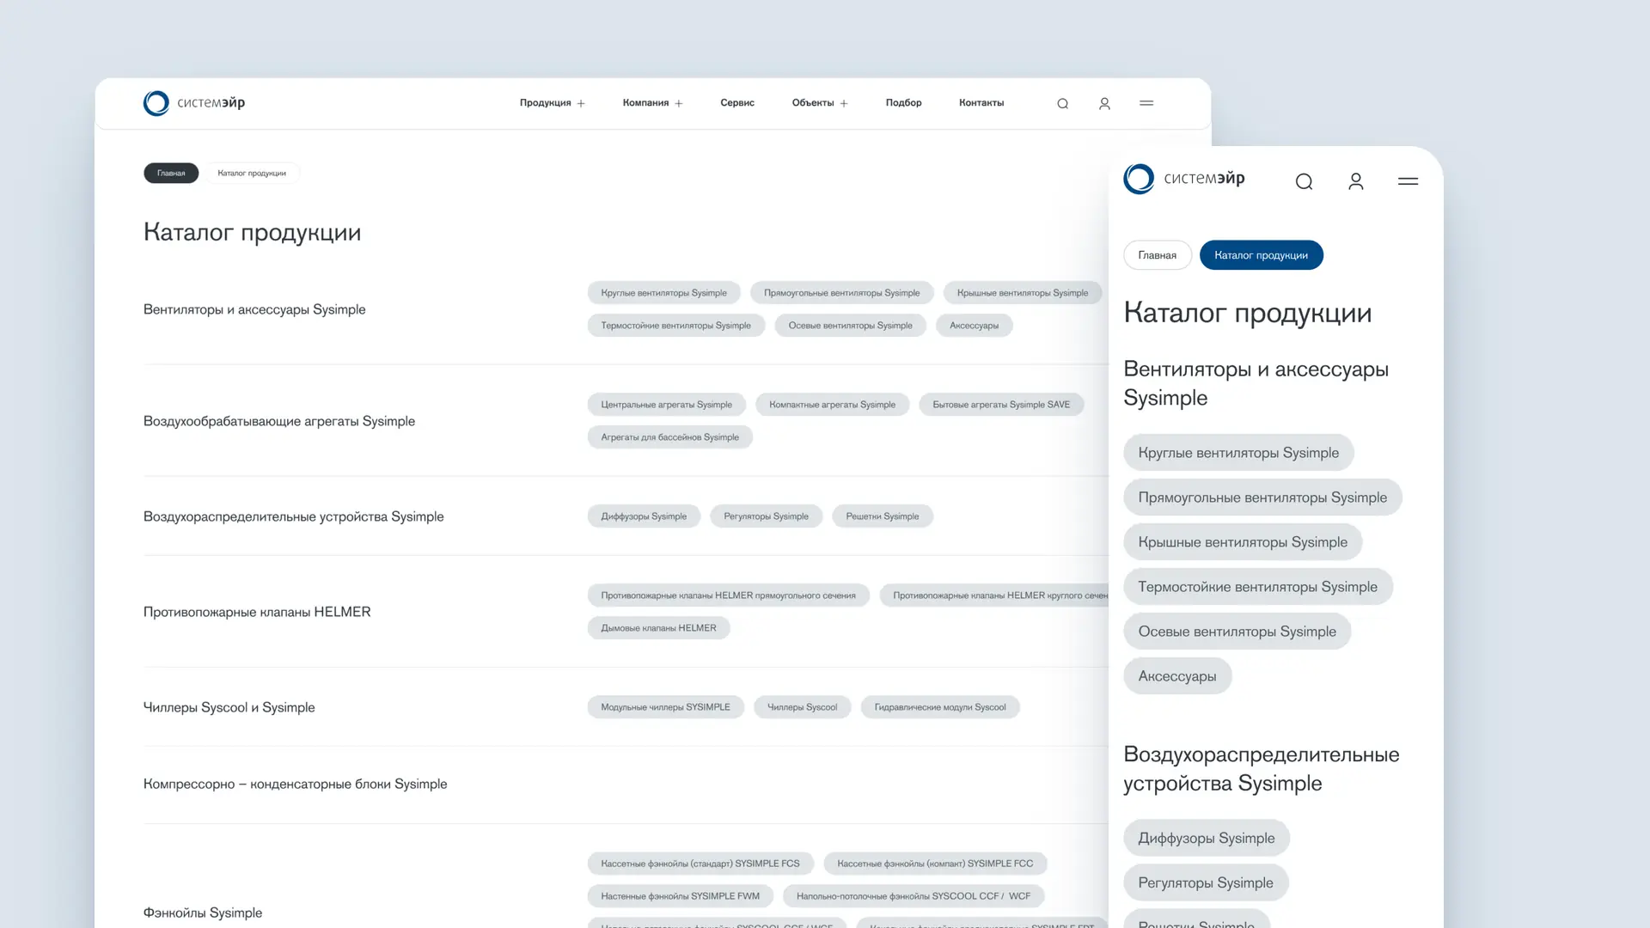
Task: Click the Главная breadcrumb in desktop view
Action: (x=171, y=173)
